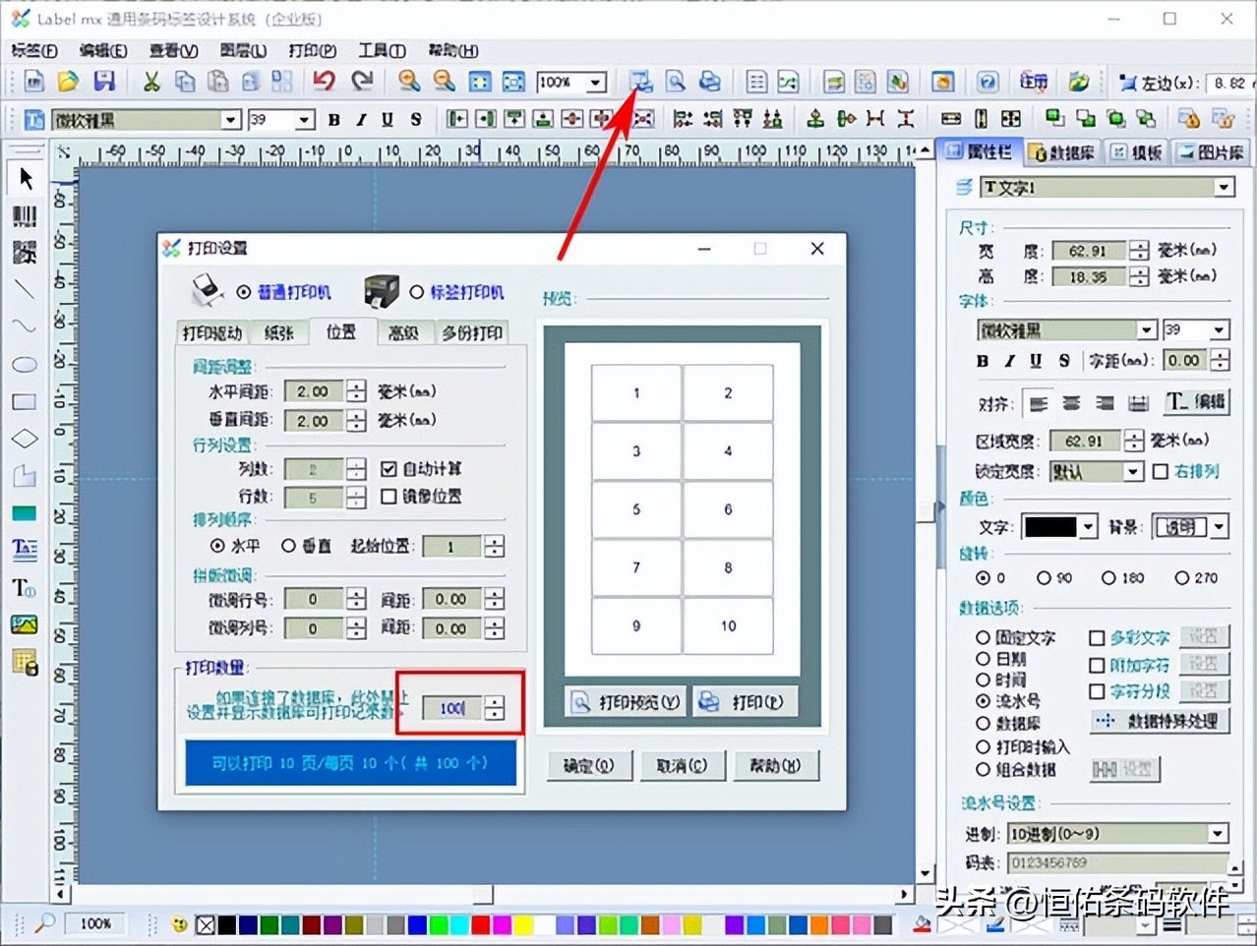Expand the zoom 100% dropdown

pos(596,83)
